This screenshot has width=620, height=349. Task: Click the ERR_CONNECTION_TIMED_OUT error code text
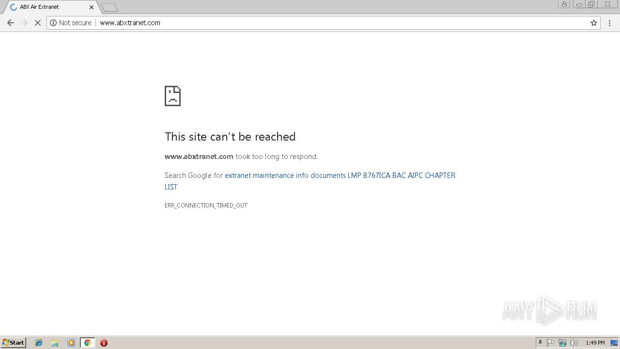coord(206,206)
